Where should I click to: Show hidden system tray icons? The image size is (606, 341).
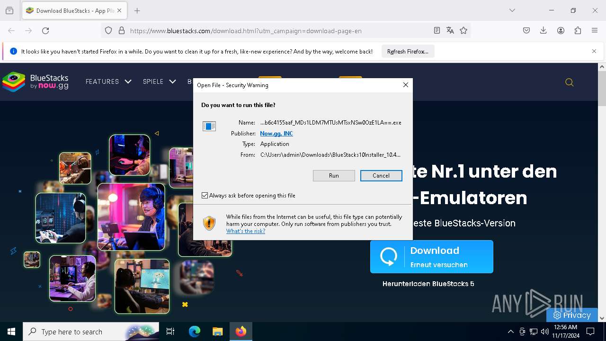click(x=510, y=332)
